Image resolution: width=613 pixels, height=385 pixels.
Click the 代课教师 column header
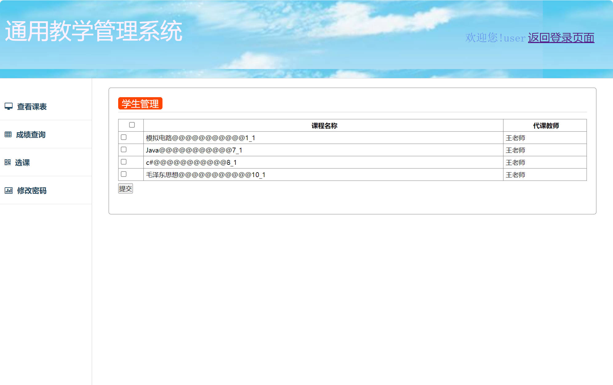click(x=546, y=125)
